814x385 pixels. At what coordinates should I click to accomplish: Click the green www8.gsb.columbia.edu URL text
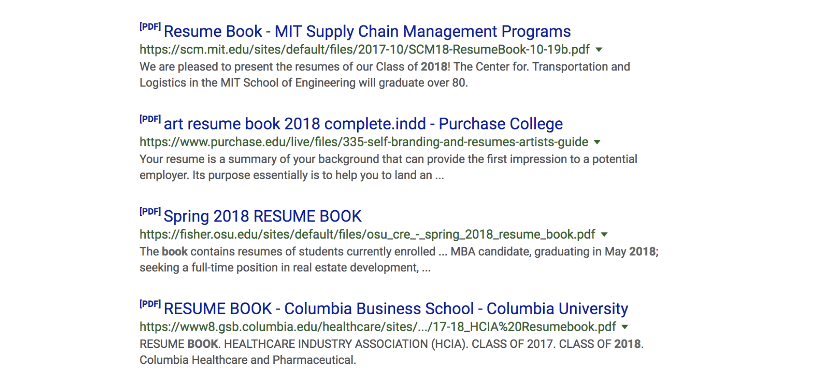377,327
